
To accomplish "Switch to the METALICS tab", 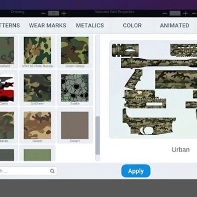I will 90,25.
